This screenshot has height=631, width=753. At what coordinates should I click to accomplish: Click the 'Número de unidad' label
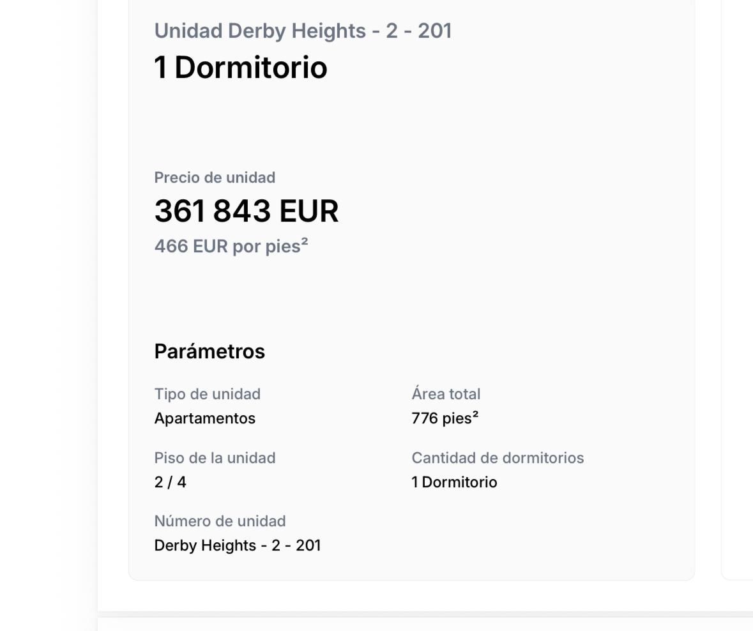click(220, 521)
